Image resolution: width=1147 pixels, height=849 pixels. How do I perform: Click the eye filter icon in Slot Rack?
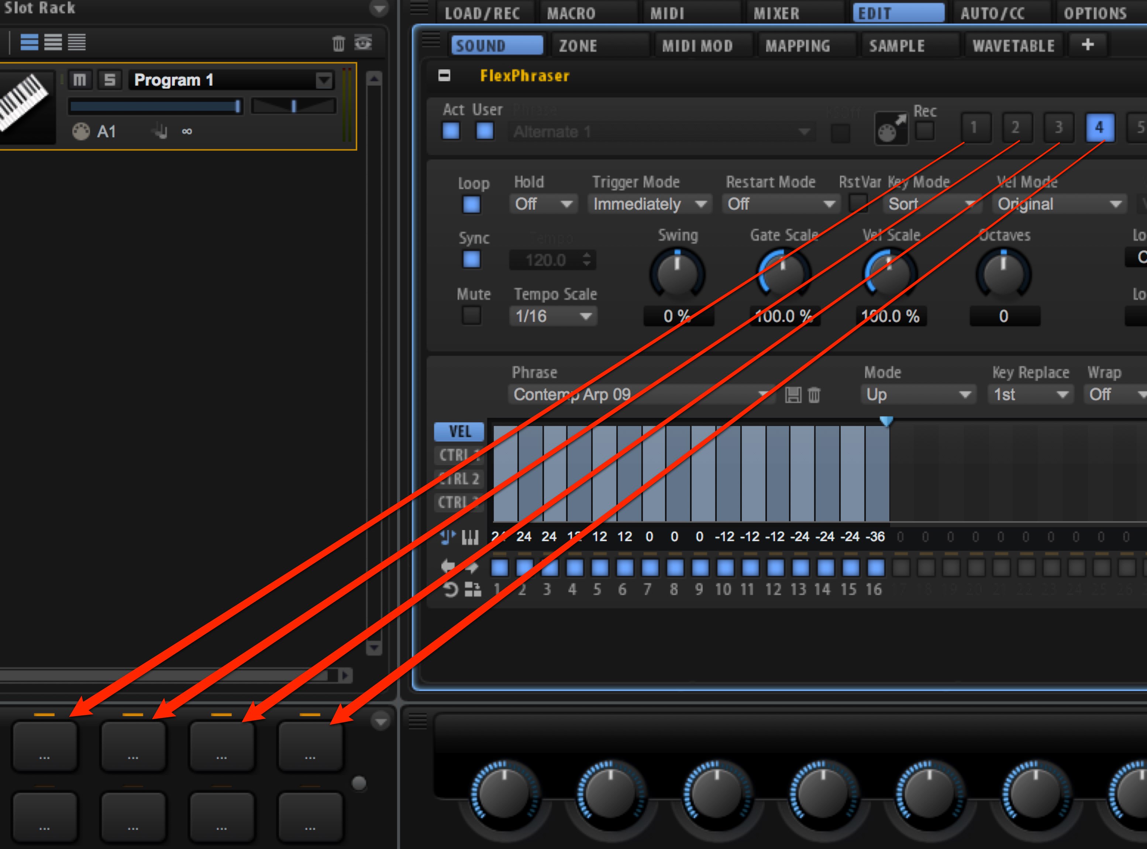(363, 43)
